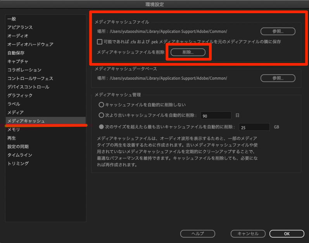Click the 25 GB size input field
309x243 pixels.
tap(254, 127)
